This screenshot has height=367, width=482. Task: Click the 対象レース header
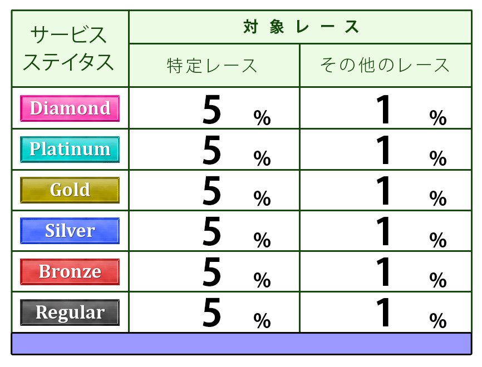[x=300, y=27]
